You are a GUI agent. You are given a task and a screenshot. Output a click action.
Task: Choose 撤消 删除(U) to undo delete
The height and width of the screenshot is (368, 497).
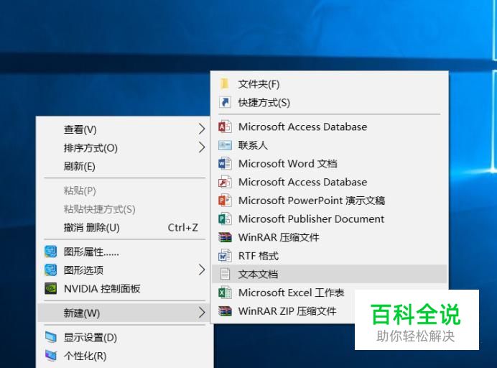coord(124,227)
